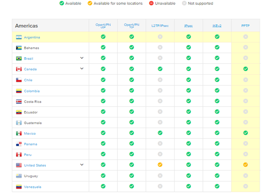Click the Chile OpenVPN TCP green checkmark
The width and height of the screenshot is (266, 194).
pyautogui.click(x=132, y=80)
